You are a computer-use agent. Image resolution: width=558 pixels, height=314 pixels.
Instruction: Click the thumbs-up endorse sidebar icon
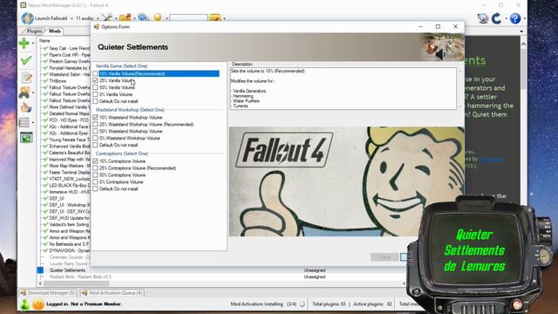(26, 107)
